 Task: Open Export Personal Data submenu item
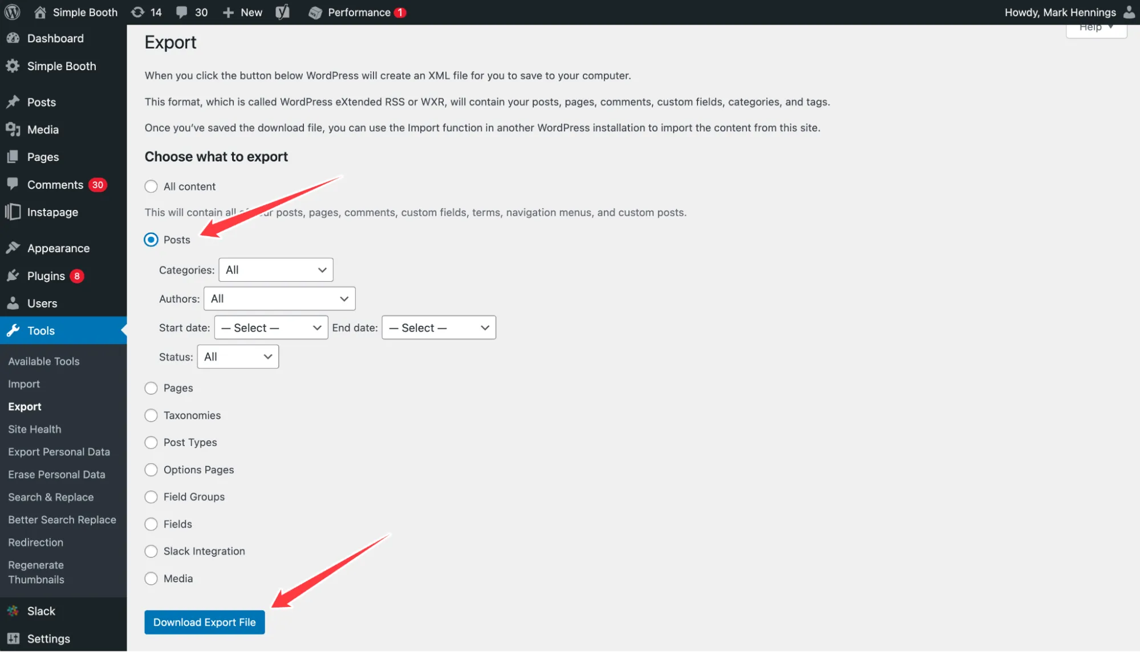[x=59, y=452]
